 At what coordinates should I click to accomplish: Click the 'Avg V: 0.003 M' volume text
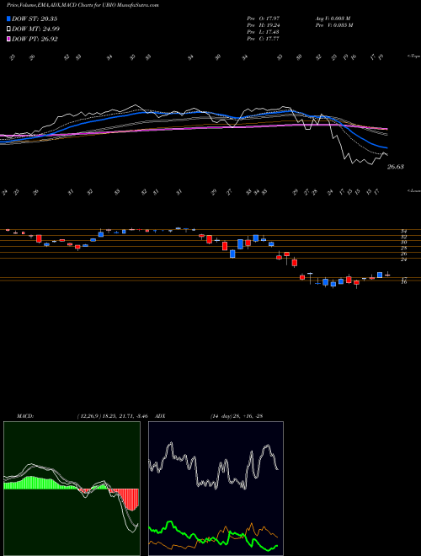pos(334,19)
